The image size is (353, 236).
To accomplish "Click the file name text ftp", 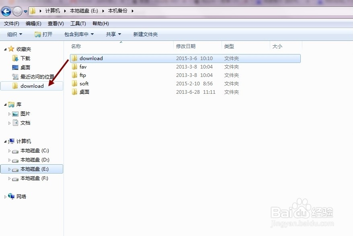I will [x=83, y=75].
